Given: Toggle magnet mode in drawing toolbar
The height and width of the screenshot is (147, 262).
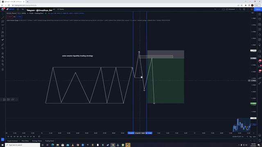Looking at the screenshot, I should (2, 53).
